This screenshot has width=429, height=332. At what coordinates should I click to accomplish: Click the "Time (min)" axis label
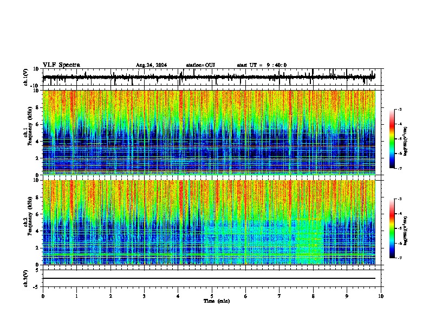click(x=217, y=301)
